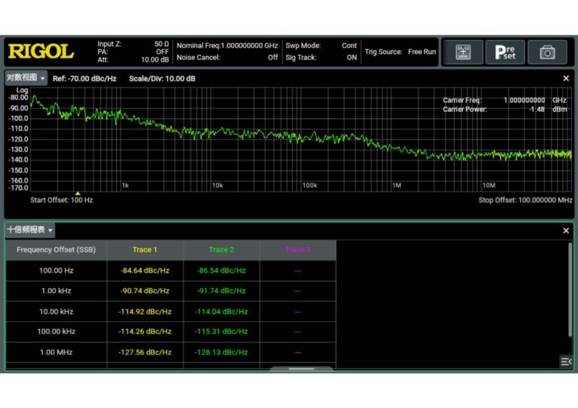The image size is (578, 408).
Task: Click the Trace 1 column header
Action: coord(144,249)
